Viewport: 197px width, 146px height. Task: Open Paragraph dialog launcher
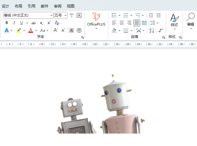[164, 37]
